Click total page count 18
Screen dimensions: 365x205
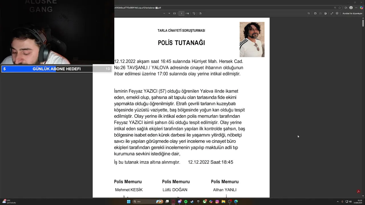(x=188, y=13)
